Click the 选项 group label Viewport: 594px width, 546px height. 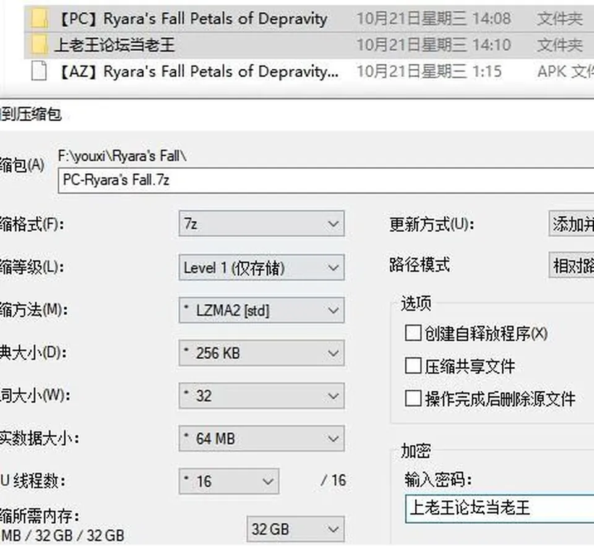(x=416, y=303)
